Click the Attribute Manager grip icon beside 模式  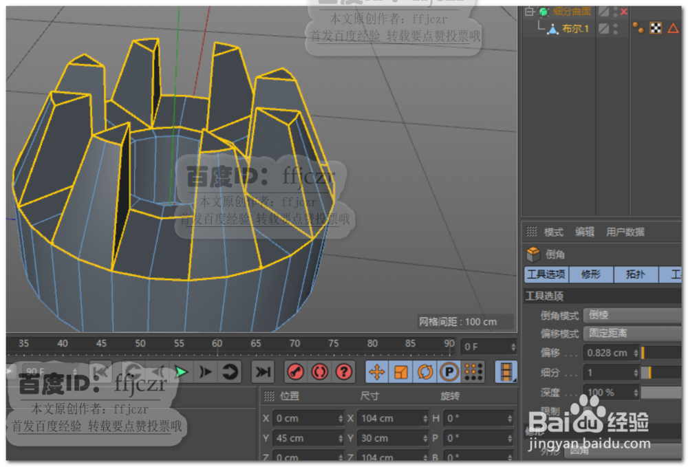531,232
